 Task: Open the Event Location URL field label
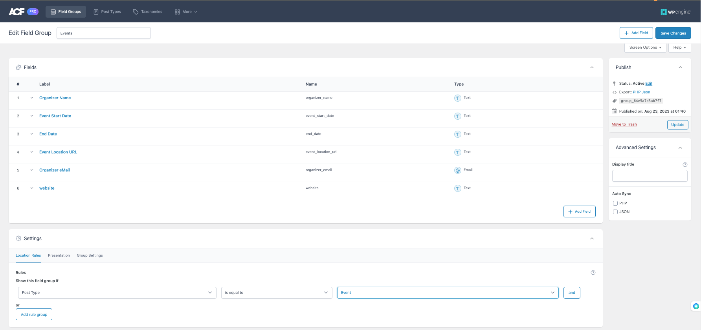pyautogui.click(x=58, y=152)
